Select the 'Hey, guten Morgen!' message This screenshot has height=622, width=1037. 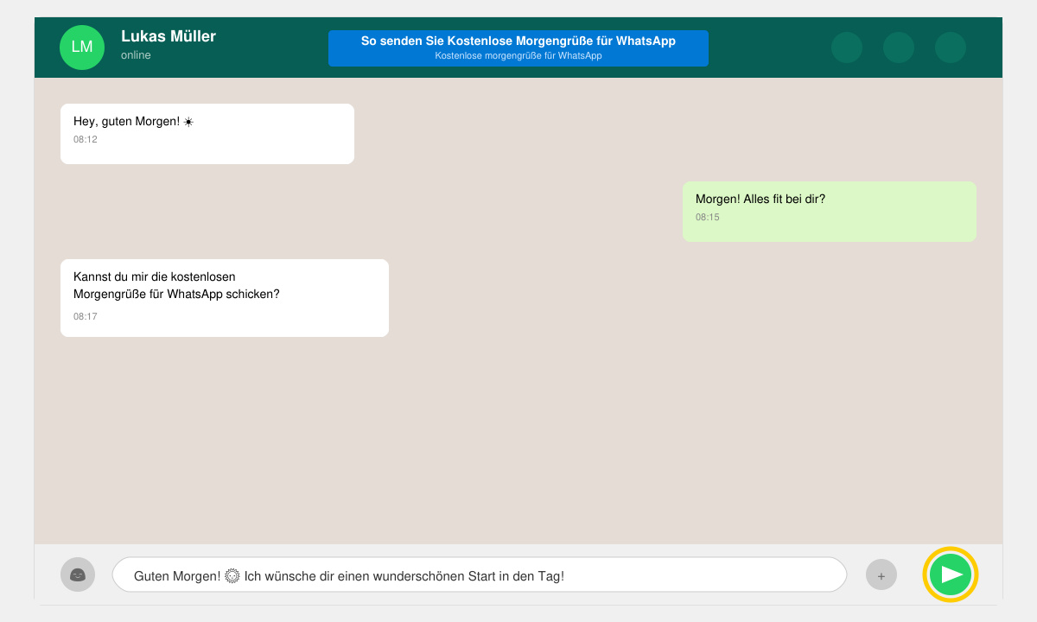tap(207, 134)
